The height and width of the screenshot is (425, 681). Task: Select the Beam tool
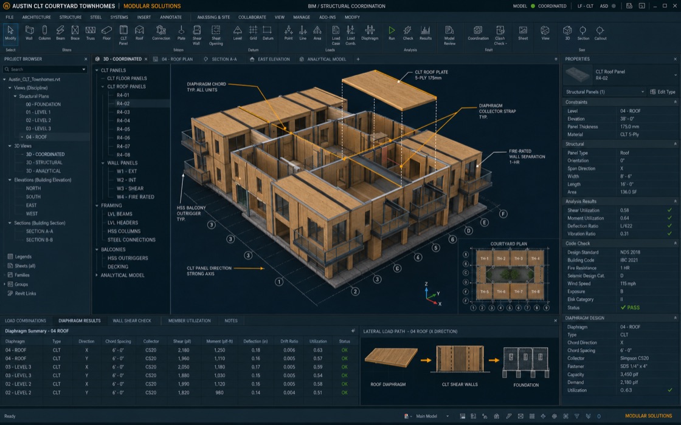point(60,33)
